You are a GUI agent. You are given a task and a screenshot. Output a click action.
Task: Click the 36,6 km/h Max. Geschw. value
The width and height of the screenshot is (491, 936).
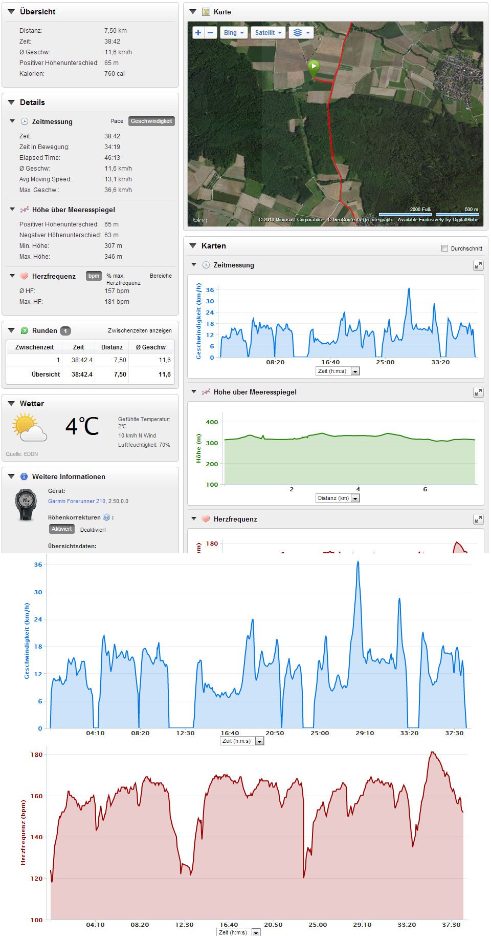click(118, 190)
